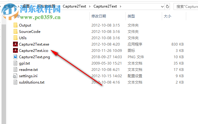Sort files by 修改日期 column
Screen dimensions: 198x124
(x=99, y=16)
